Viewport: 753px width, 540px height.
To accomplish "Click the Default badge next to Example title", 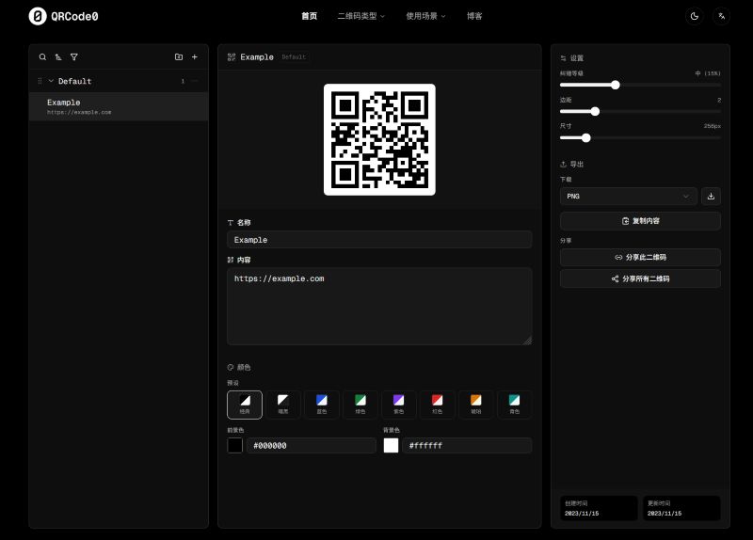I will tap(294, 57).
